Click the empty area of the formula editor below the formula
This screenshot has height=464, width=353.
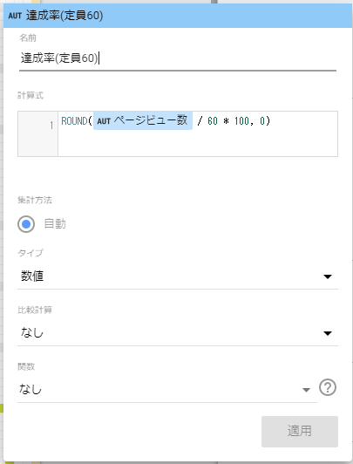pyautogui.click(x=198, y=144)
